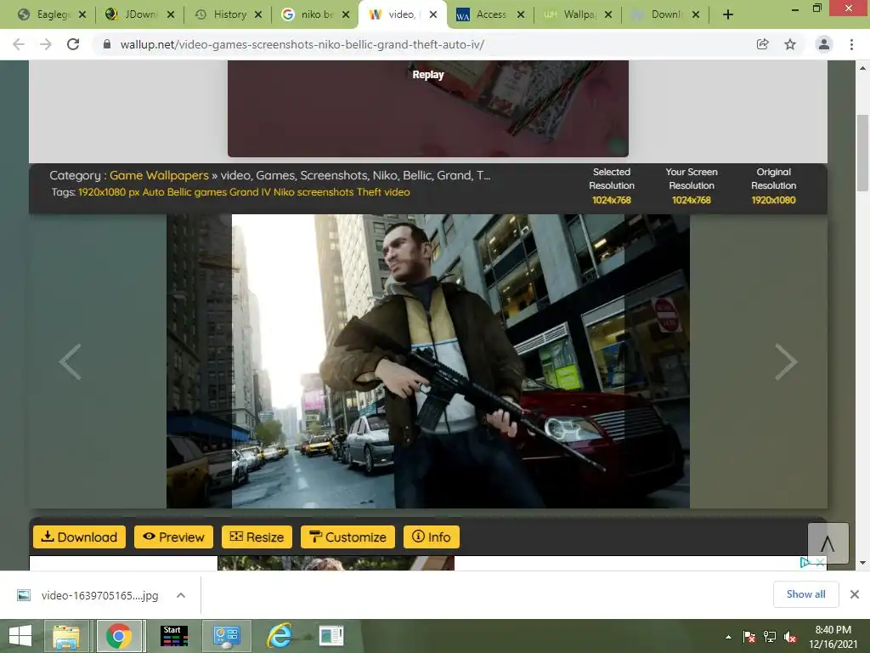The height and width of the screenshot is (653, 870).
Task: Open a new tab with the plus button
Action: tap(728, 15)
